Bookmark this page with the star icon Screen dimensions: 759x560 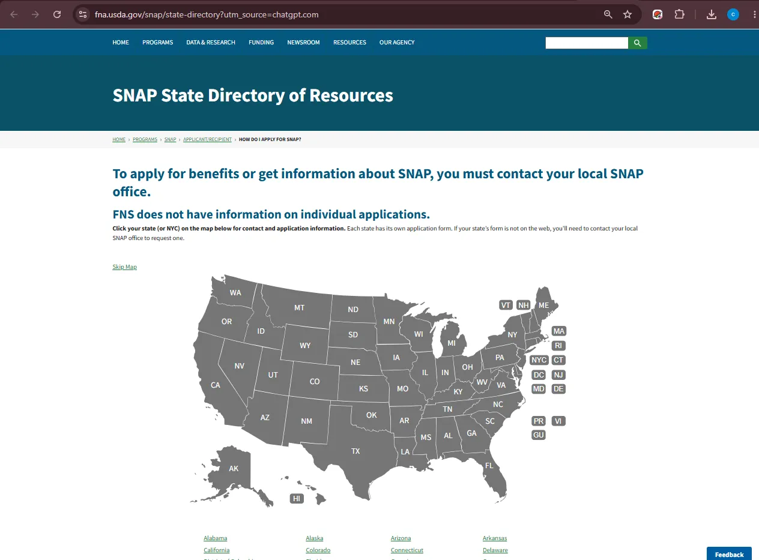pos(627,14)
